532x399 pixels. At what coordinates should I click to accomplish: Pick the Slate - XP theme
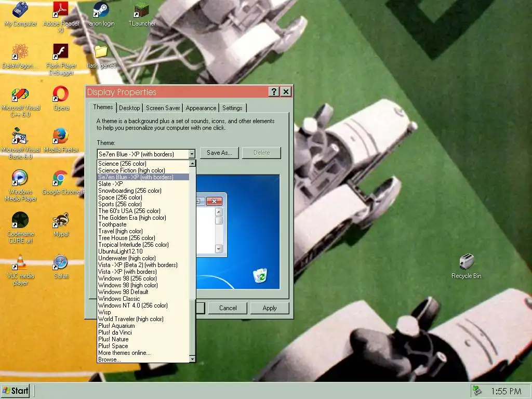coord(143,184)
